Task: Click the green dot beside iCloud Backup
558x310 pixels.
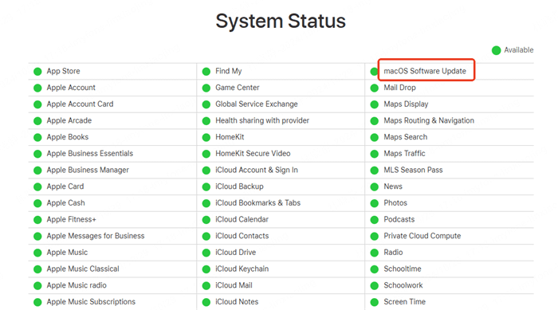Action: (x=206, y=186)
